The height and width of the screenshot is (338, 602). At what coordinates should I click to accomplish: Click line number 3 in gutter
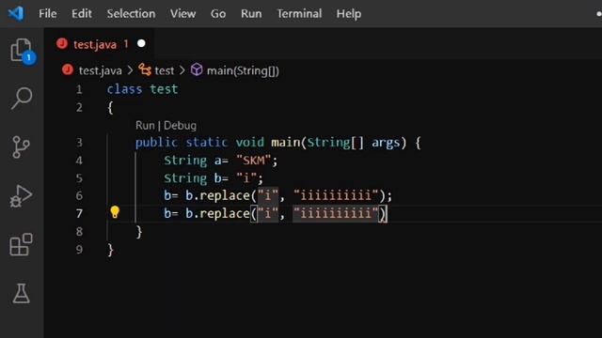pyautogui.click(x=79, y=143)
